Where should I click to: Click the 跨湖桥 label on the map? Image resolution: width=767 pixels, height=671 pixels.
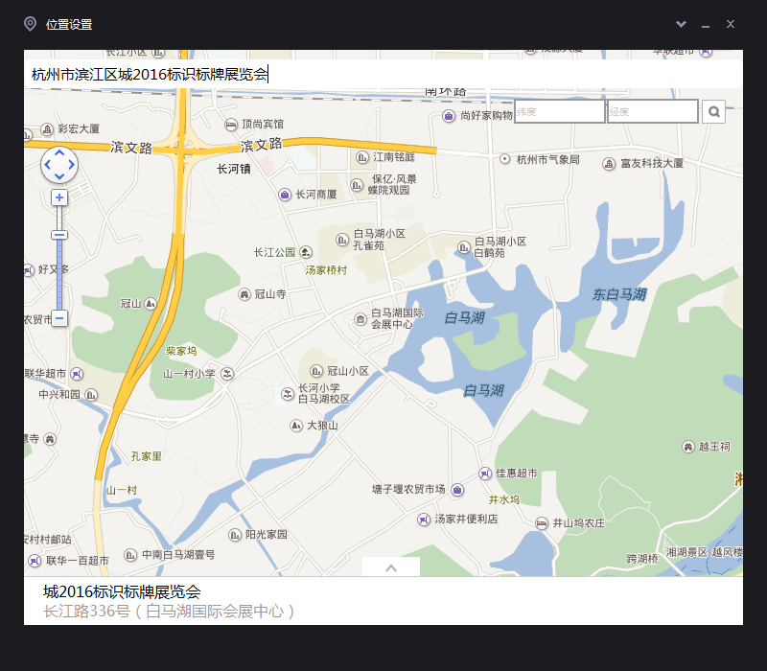coord(642,559)
